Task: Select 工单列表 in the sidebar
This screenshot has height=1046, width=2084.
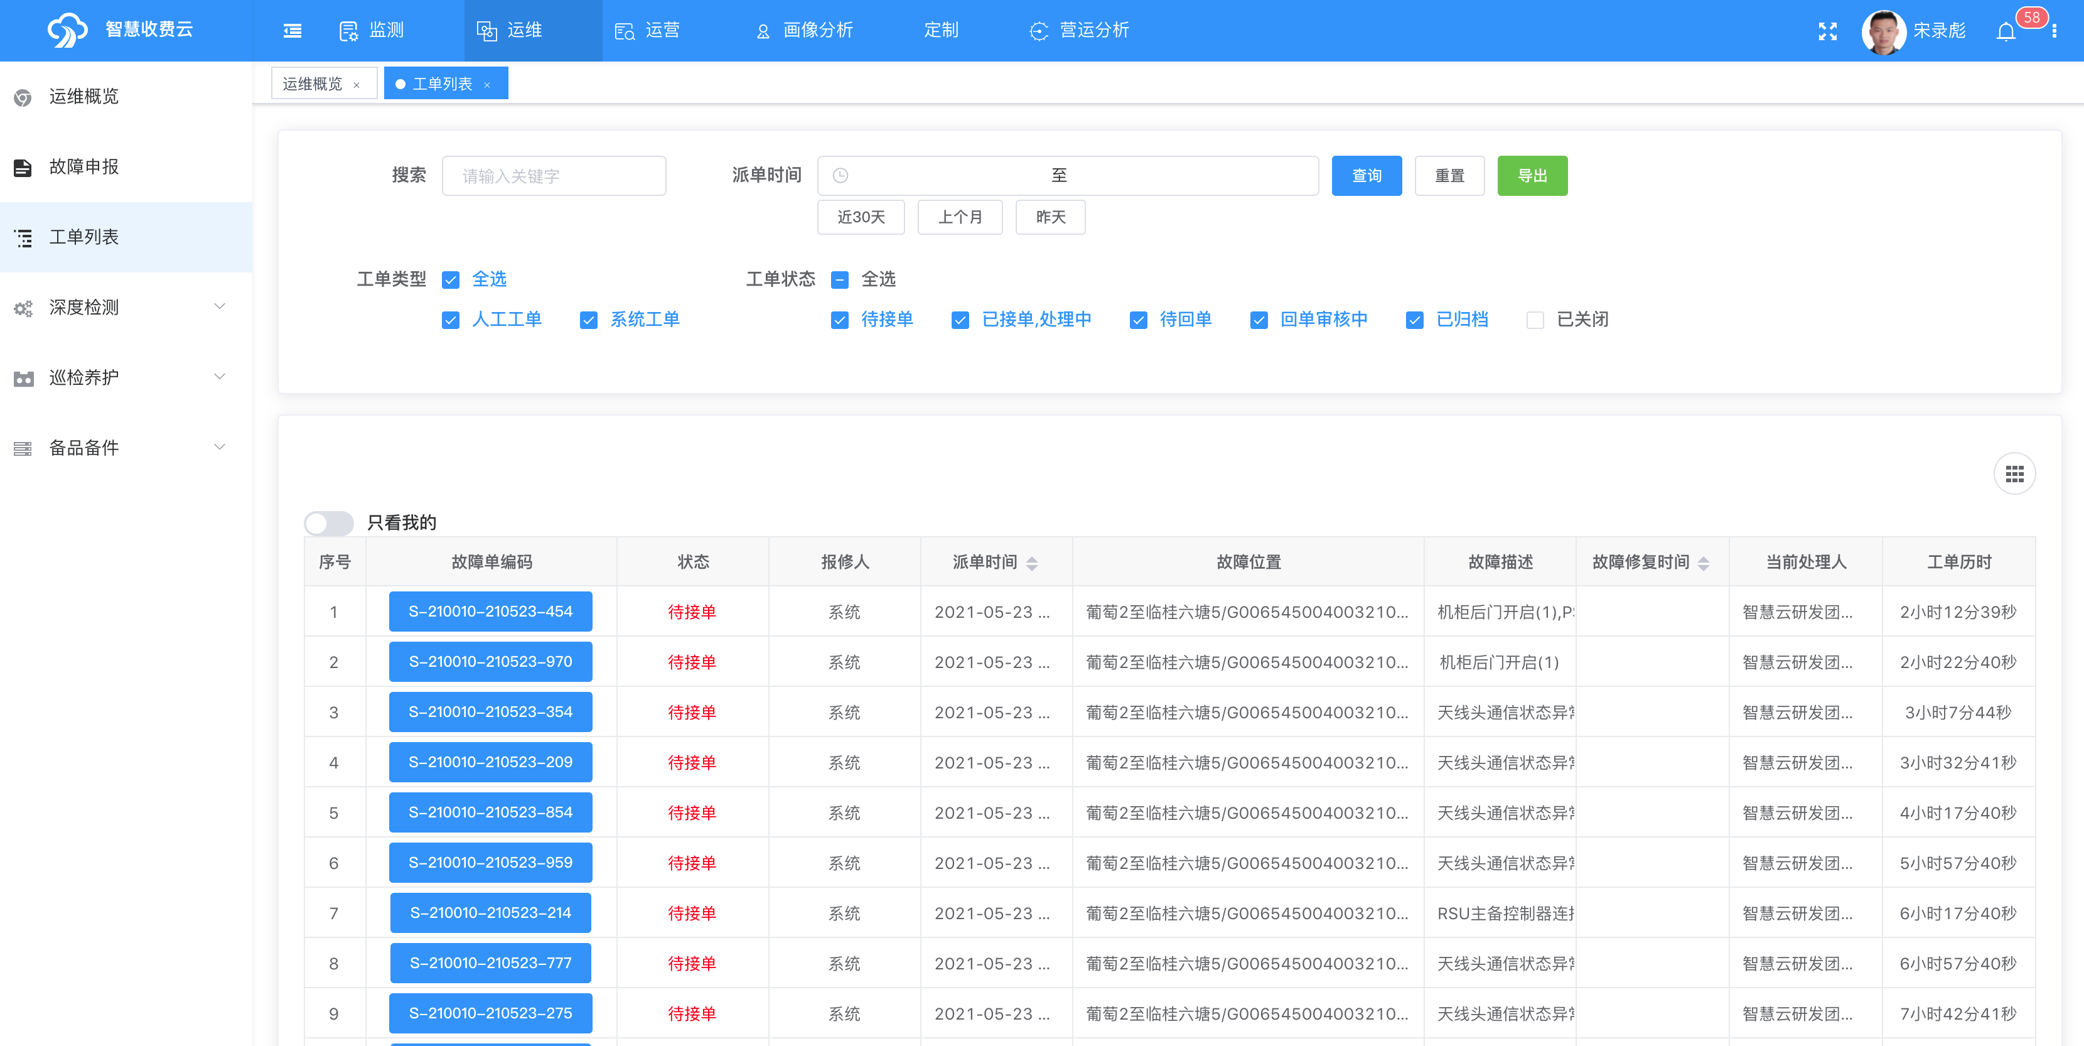Action: point(126,237)
